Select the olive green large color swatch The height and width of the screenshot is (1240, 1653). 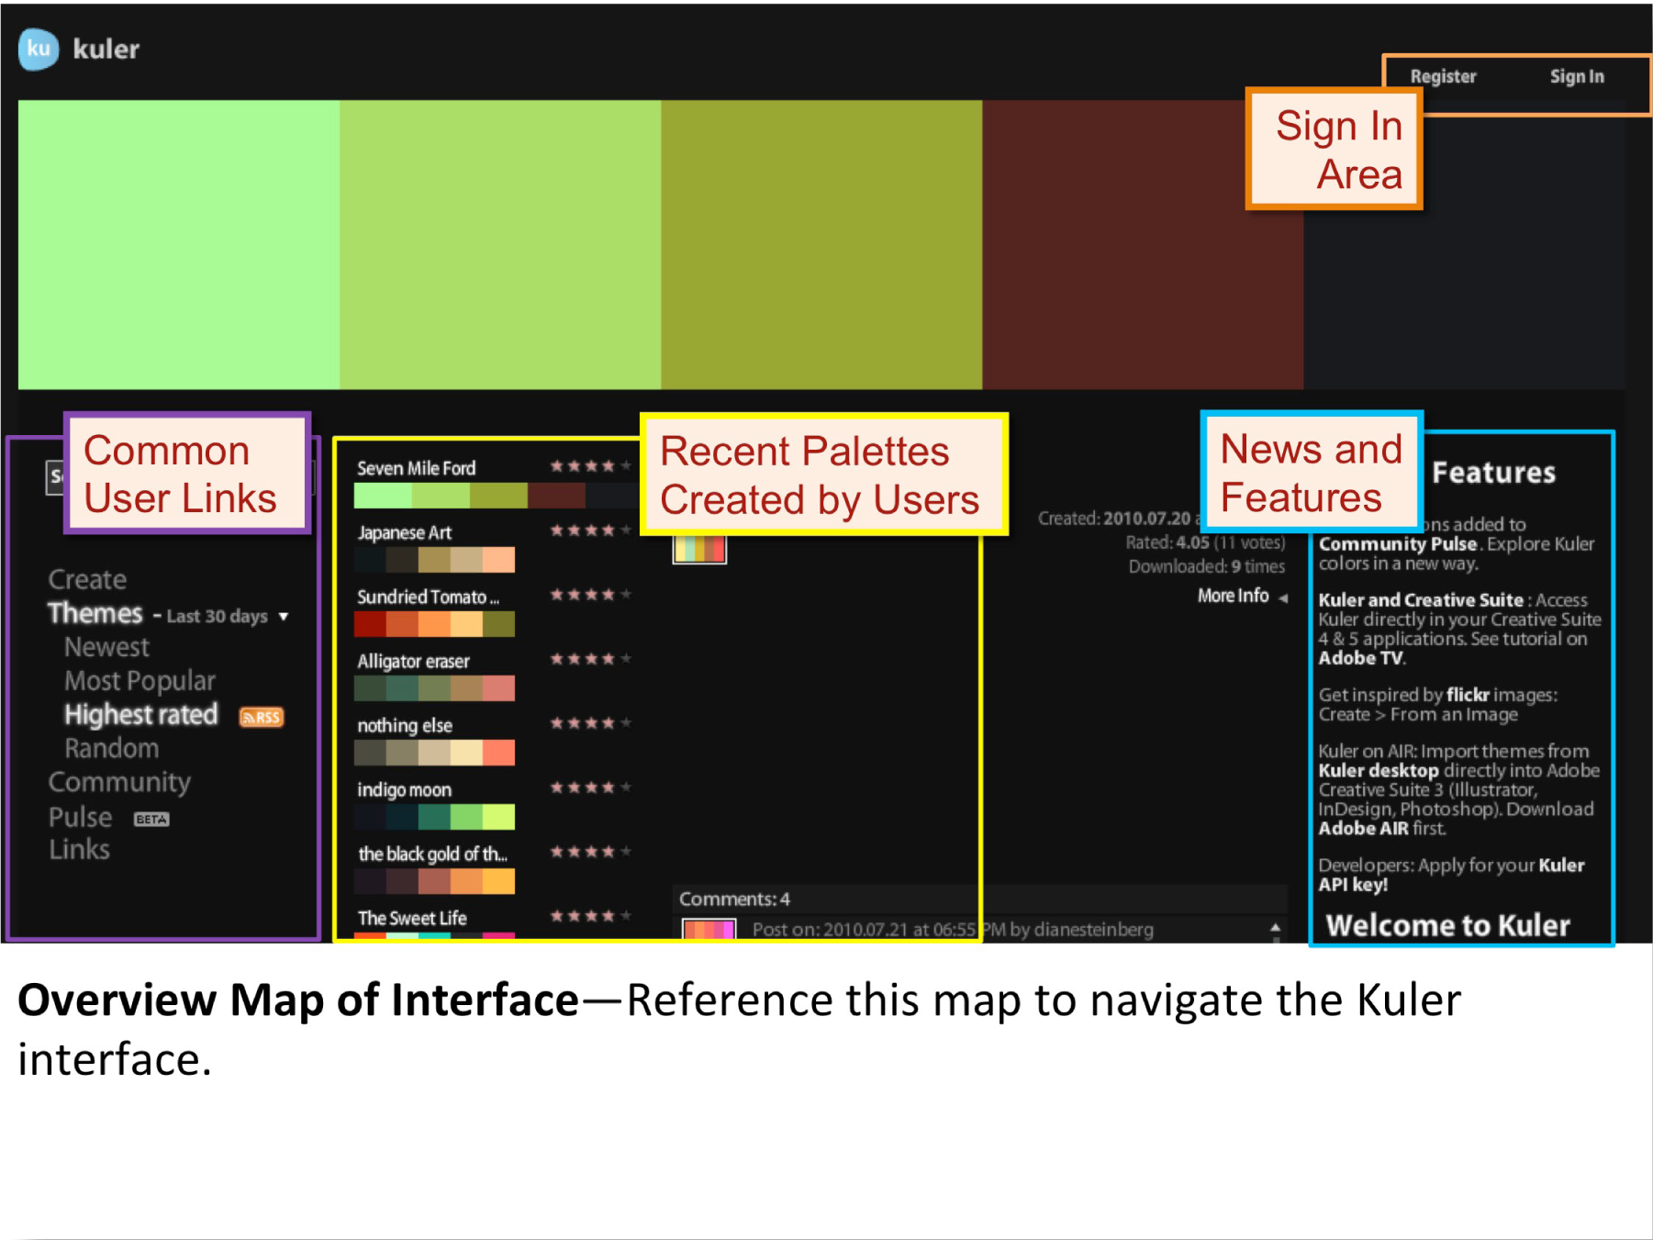[x=821, y=244]
